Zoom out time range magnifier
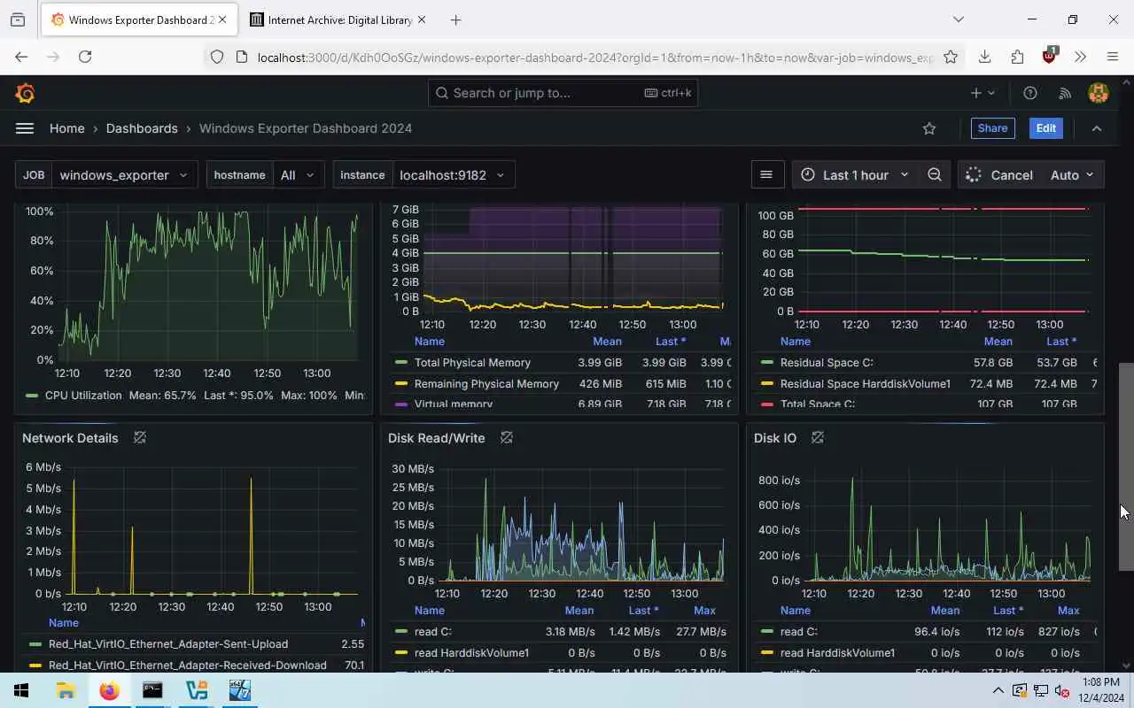 pos(935,175)
